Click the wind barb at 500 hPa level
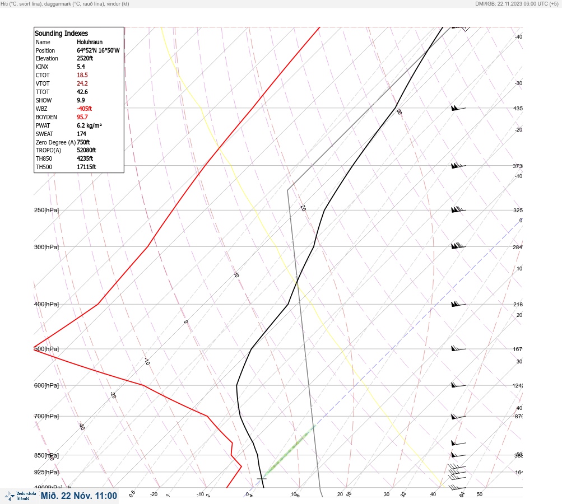 458,348
